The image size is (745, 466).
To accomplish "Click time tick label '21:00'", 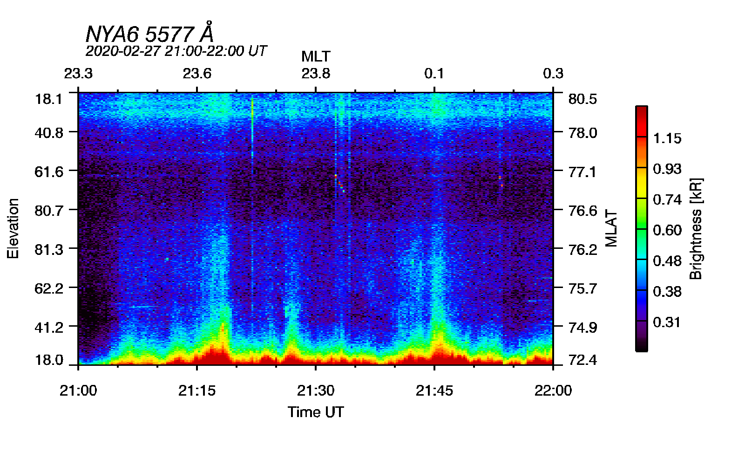I will [x=78, y=391].
